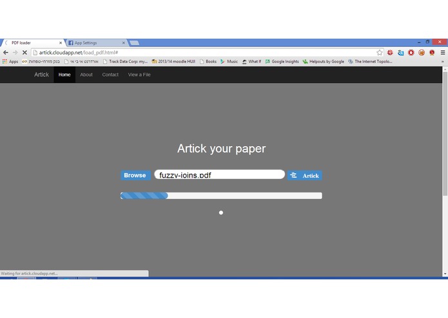Select the Home nav item

64,75
